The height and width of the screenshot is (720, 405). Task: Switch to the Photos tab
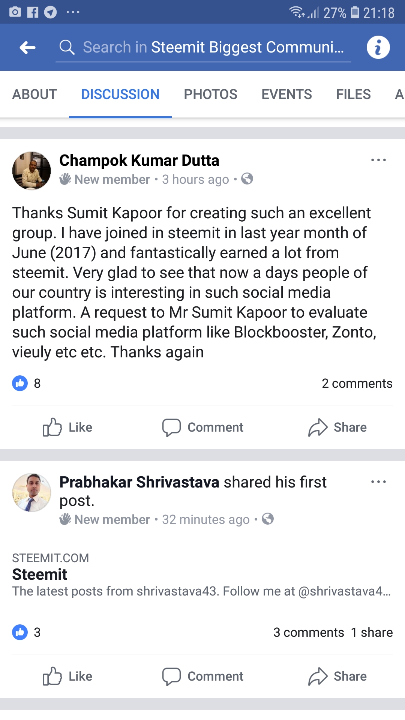[x=210, y=94]
